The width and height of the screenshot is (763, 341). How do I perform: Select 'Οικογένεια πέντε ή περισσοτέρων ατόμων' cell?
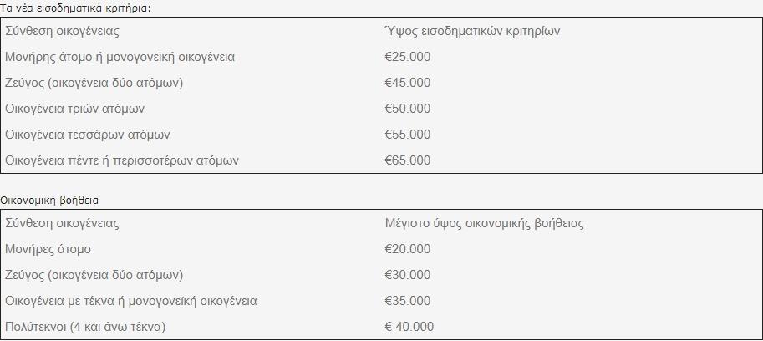[x=122, y=160]
